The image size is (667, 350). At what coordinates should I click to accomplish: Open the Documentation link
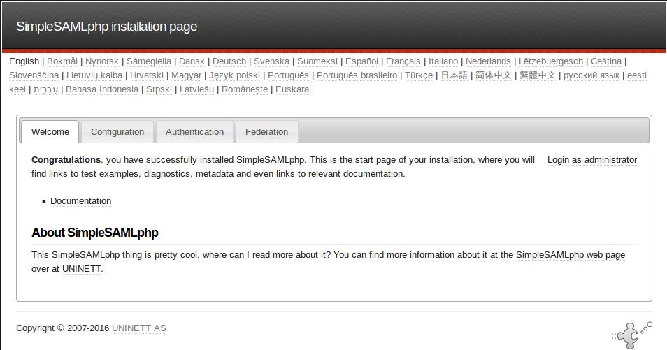tap(81, 200)
